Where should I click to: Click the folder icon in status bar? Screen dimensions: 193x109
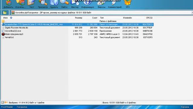click(x=6, y=102)
